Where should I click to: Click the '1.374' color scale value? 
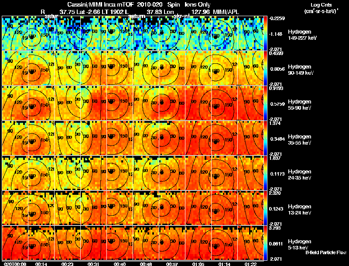pyautogui.click(x=275, y=123)
